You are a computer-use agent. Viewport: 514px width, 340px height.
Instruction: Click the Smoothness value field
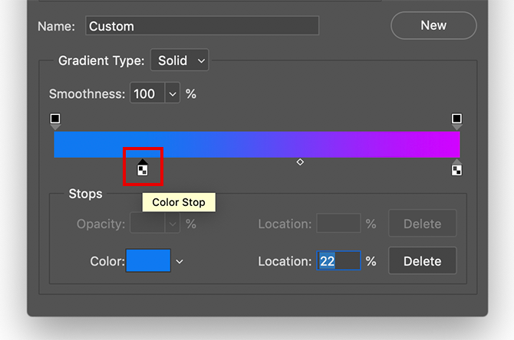[147, 93]
